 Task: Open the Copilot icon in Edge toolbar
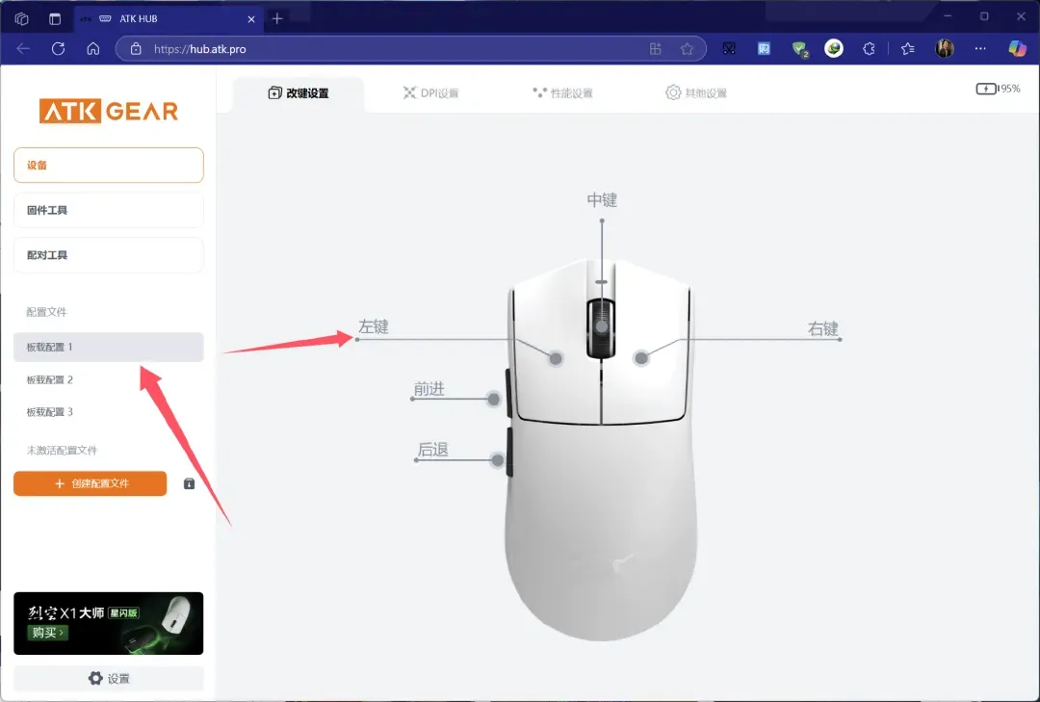[x=1017, y=48]
